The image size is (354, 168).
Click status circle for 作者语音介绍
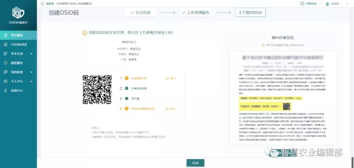click(x=126, y=79)
